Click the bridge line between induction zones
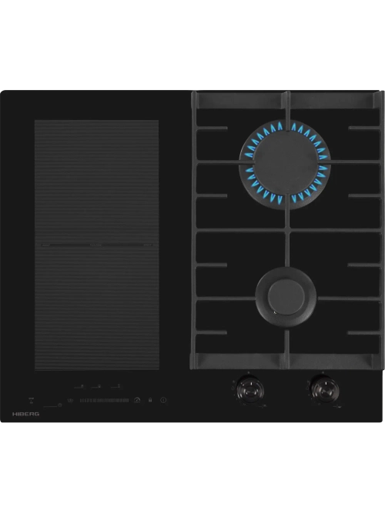385x513 pixels. [97, 245]
